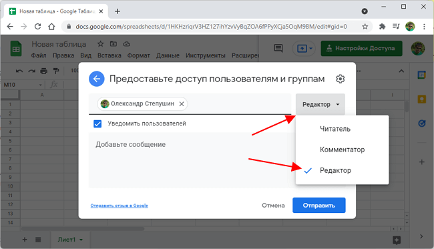Open the Данные menu
The image size is (434, 249).
pyautogui.click(x=168, y=55)
